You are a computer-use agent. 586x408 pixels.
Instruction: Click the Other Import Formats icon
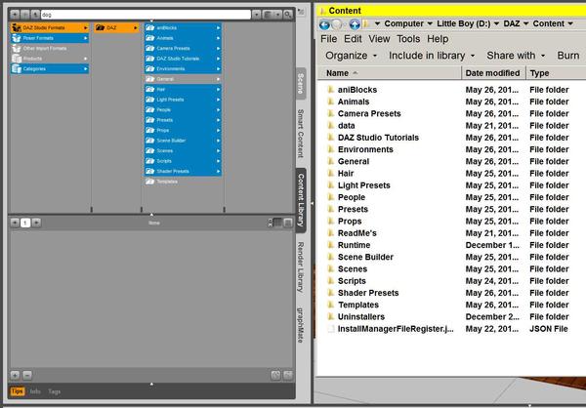[17, 48]
